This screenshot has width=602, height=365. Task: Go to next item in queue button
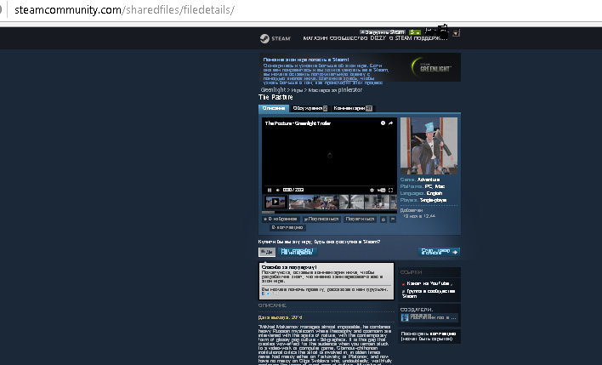(x=439, y=252)
